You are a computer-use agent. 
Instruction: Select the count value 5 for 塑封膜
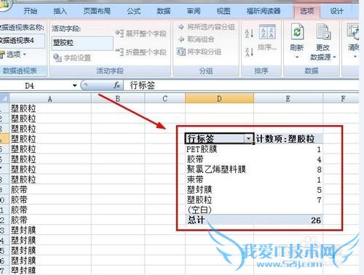(319, 190)
